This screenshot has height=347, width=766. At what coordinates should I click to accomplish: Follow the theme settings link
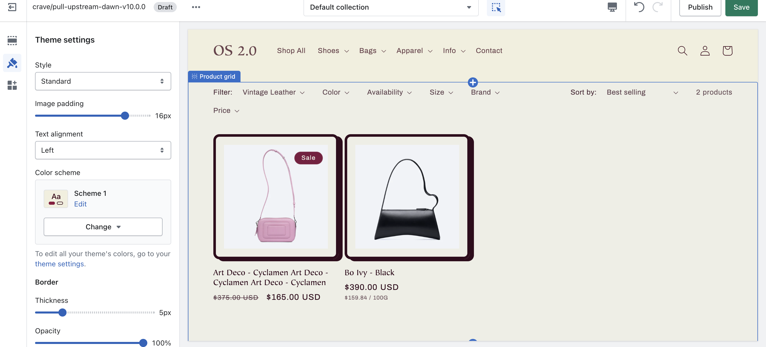59,264
